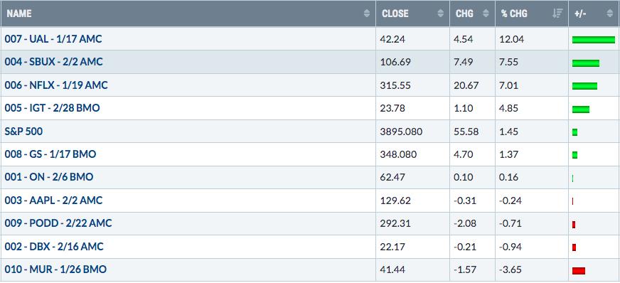
Task: Click the green UAL performance bar
Action: 594,40
